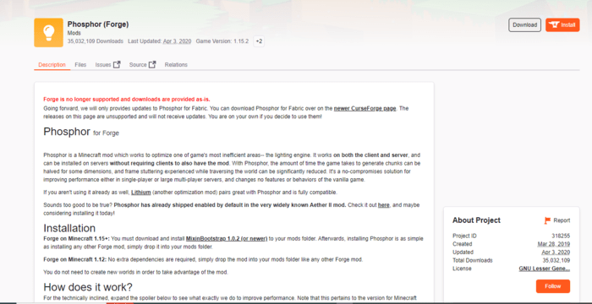Click Forge on Minecraft 1.12: bold text
This screenshot has height=304, width=592.
point(75,259)
